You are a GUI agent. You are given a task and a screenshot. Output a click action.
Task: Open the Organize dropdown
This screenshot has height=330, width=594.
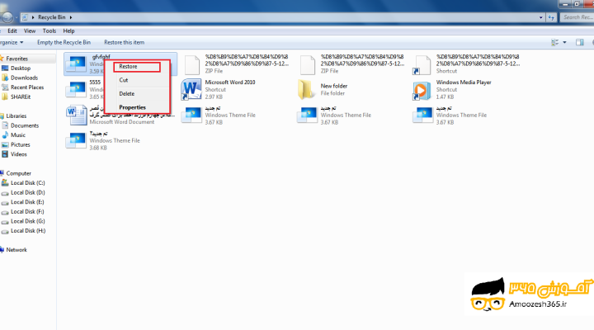click(12, 42)
